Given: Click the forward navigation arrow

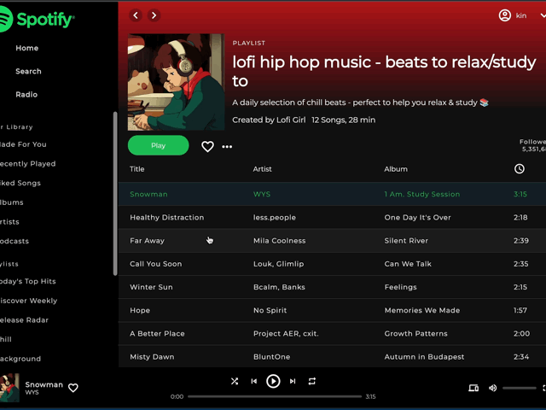Looking at the screenshot, I should click(x=154, y=15).
